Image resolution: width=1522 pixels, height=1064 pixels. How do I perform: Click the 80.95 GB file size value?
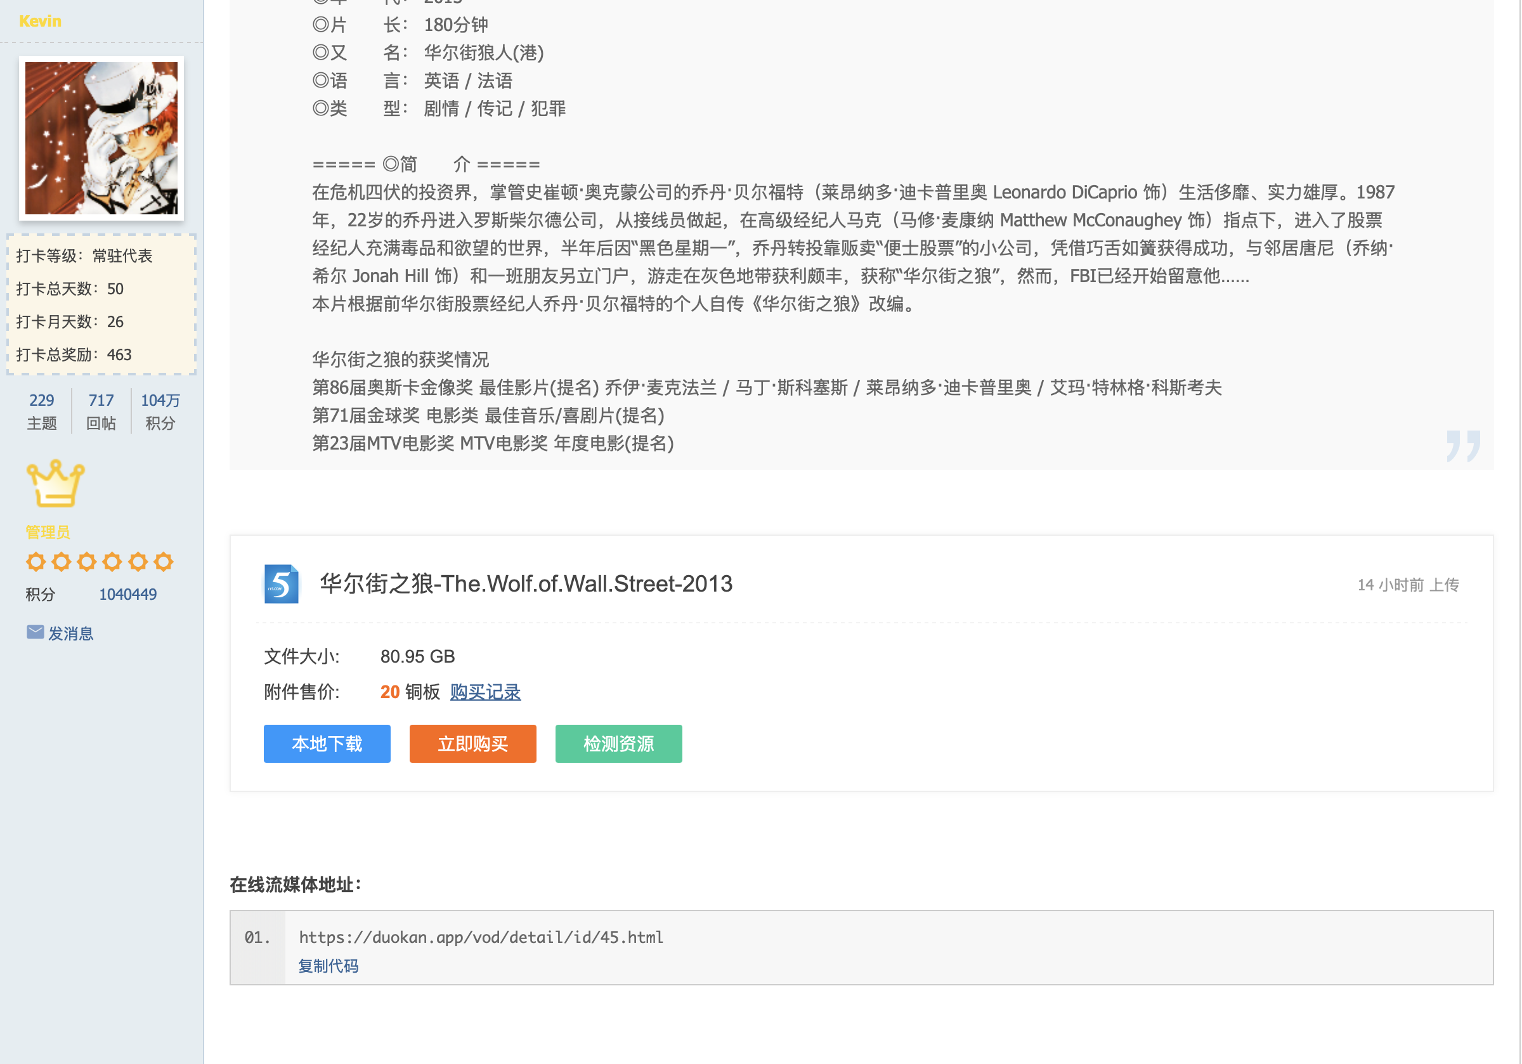pyautogui.click(x=418, y=656)
